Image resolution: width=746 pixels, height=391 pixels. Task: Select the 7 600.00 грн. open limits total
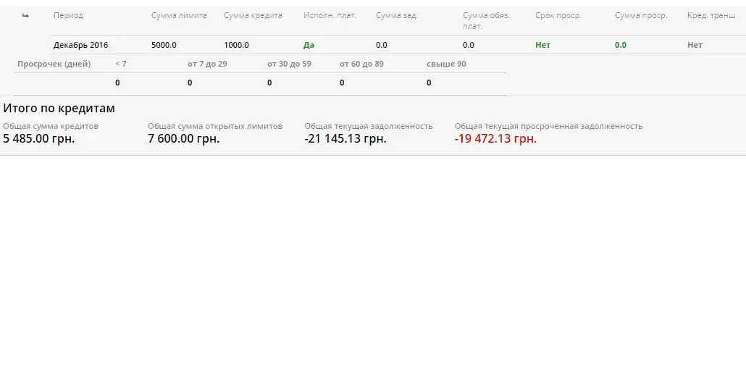click(183, 138)
